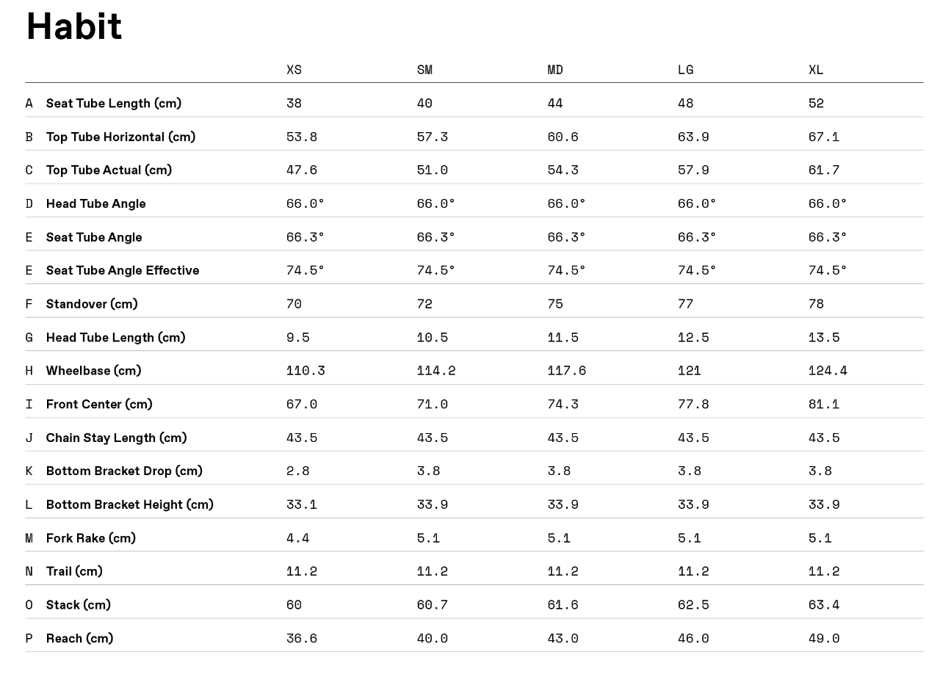940x674 pixels.
Task: Choose the LG size column header
Action: tap(685, 70)
